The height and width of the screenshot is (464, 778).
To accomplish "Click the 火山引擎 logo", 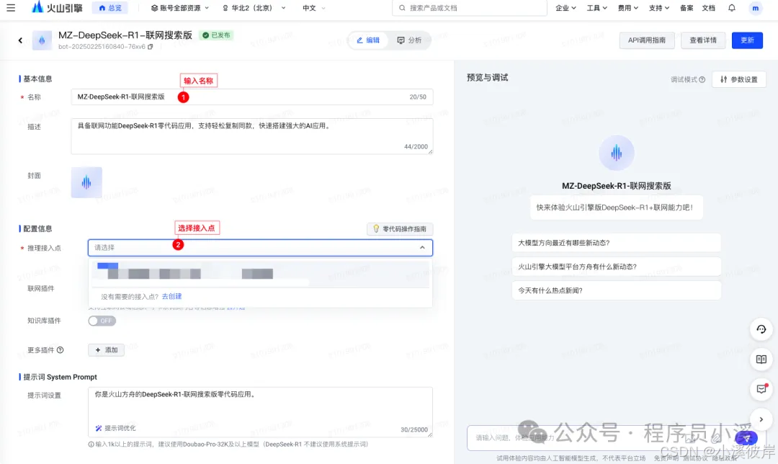I will click(x=57, y=7).
